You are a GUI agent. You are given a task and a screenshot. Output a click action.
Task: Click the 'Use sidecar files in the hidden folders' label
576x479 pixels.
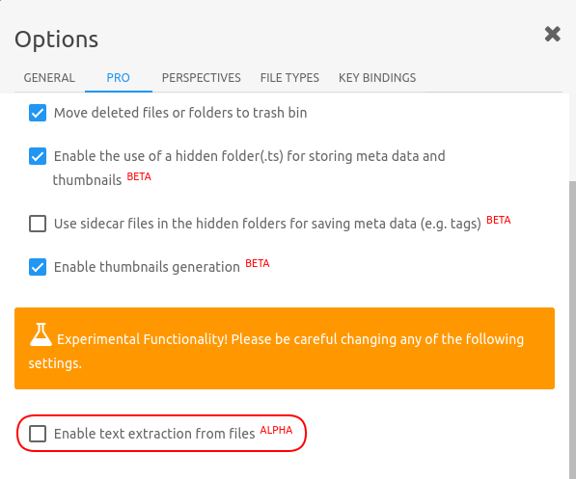(267, 224)
